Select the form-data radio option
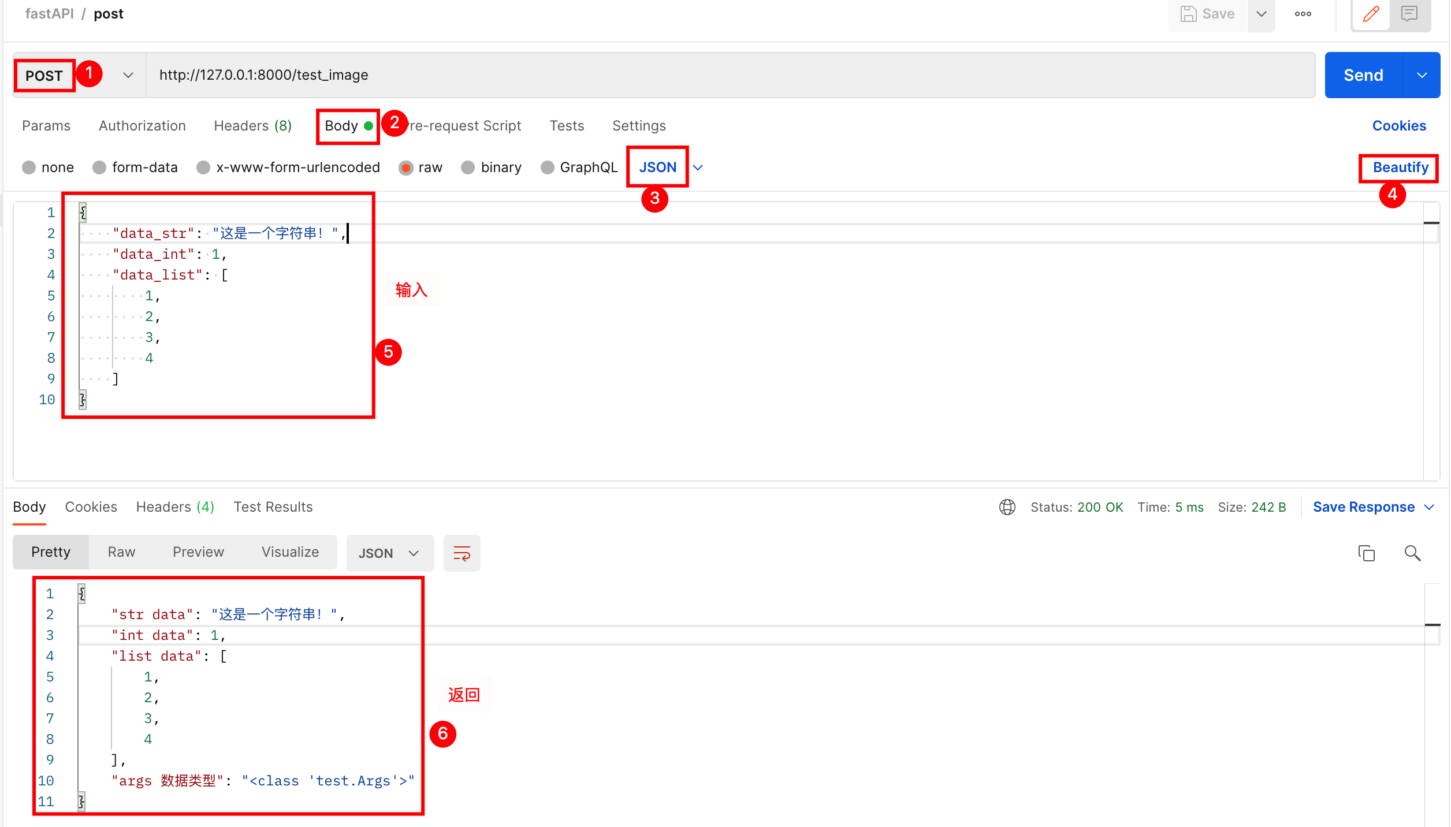The height and width of the screenshot is (827, 1451). coord(99,167)
